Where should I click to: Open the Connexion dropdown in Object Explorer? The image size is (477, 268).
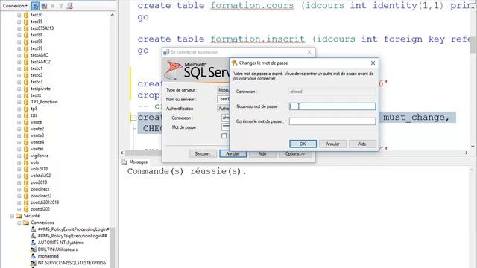(15, 6)
